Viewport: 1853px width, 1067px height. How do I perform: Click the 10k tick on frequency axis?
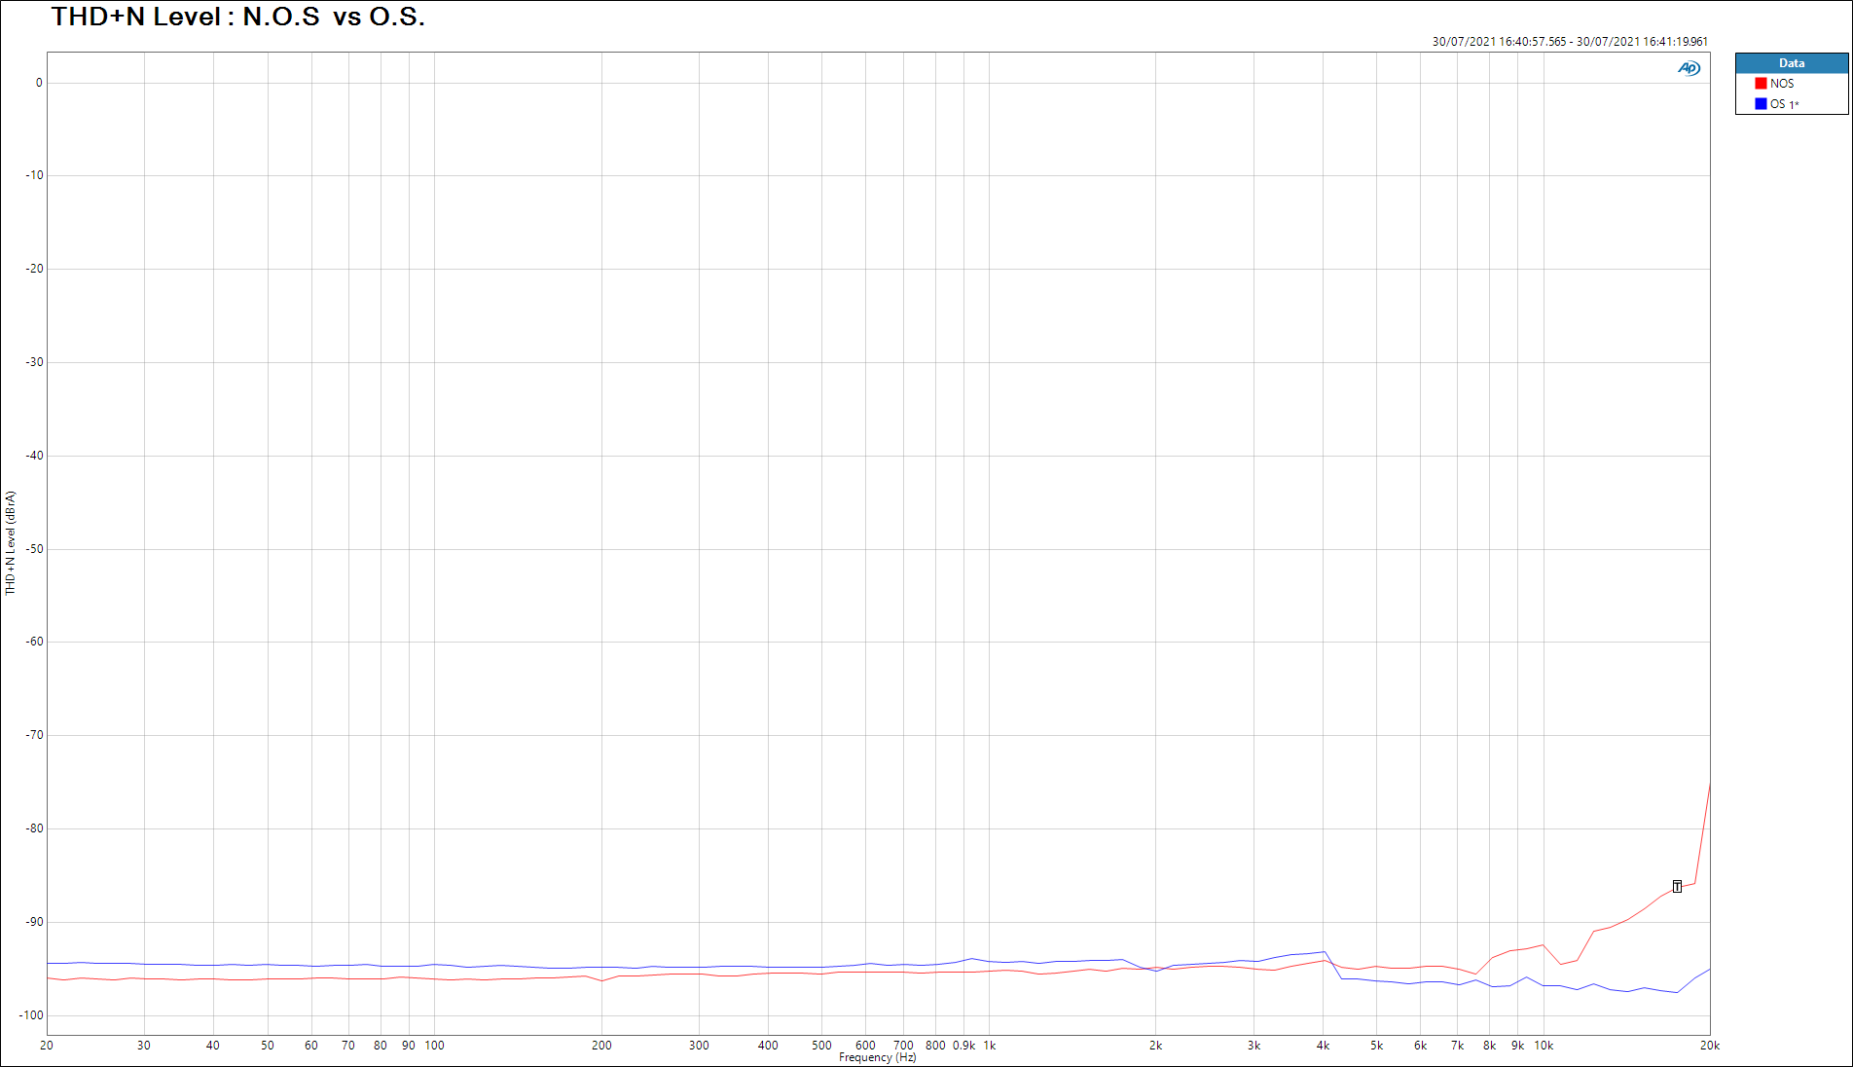point(1544,1046)
